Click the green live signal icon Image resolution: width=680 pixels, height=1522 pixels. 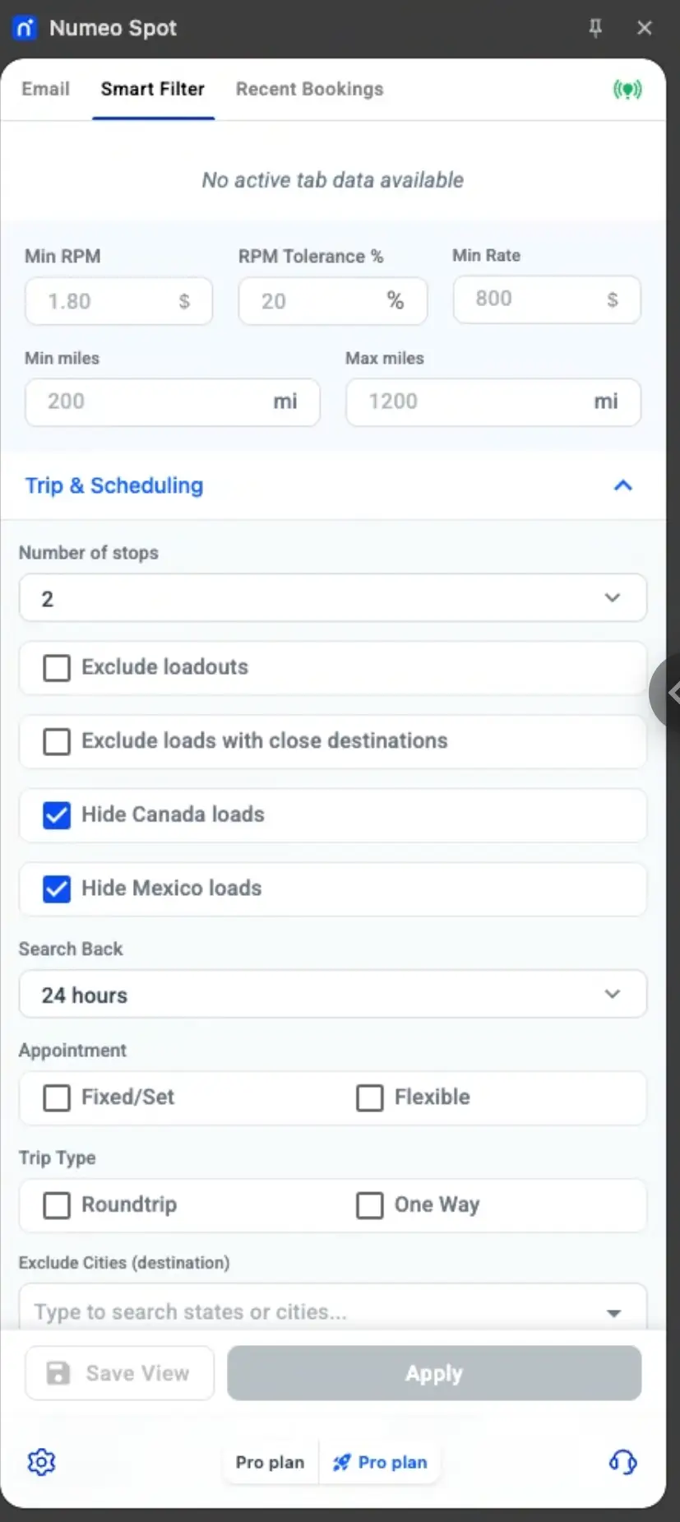point(627,89)
